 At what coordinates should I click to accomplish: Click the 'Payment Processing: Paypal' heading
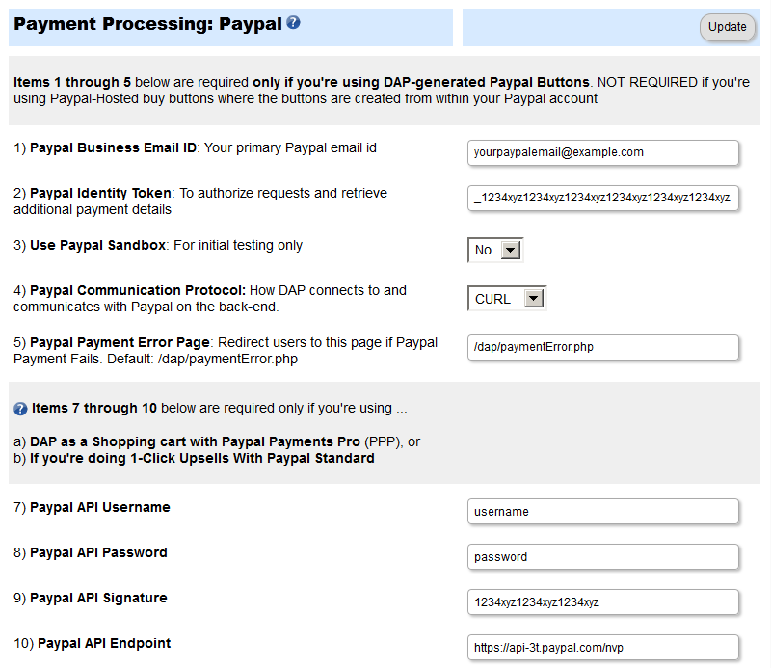147,24
